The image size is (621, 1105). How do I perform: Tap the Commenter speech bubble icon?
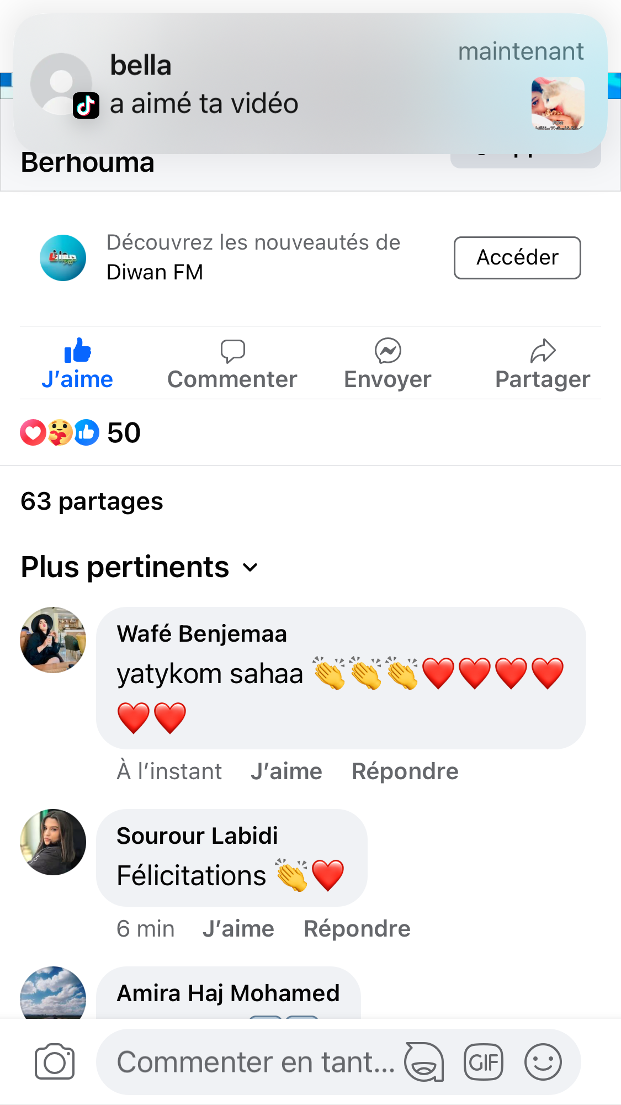(232, 351)
